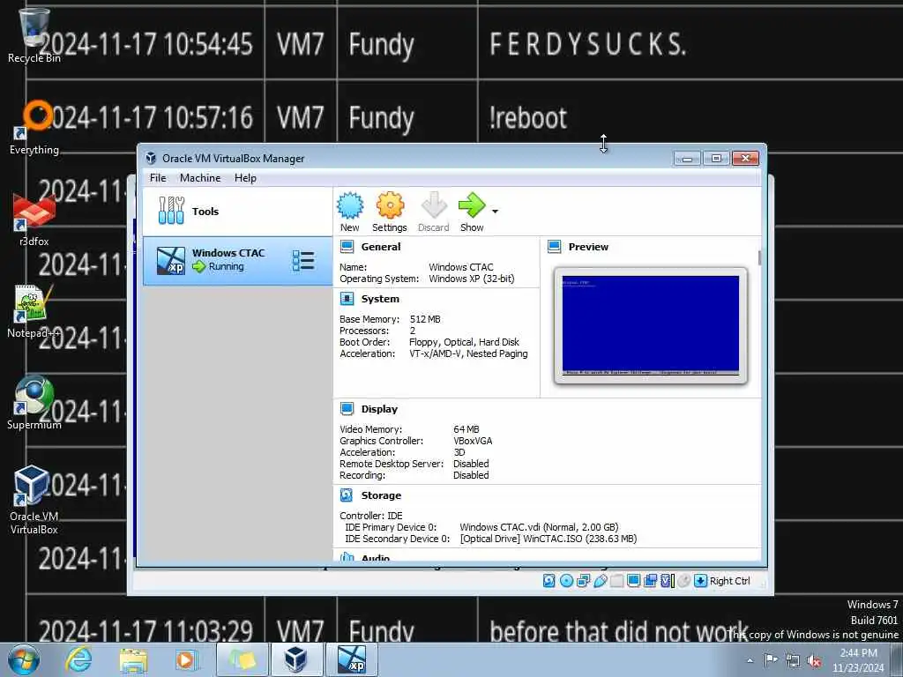Click the Preview panel header

588,247
